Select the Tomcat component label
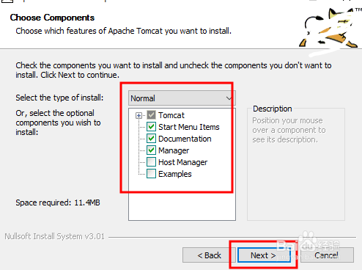The width and height of the screenshot is (362, 270). click(x=171, y=115)
